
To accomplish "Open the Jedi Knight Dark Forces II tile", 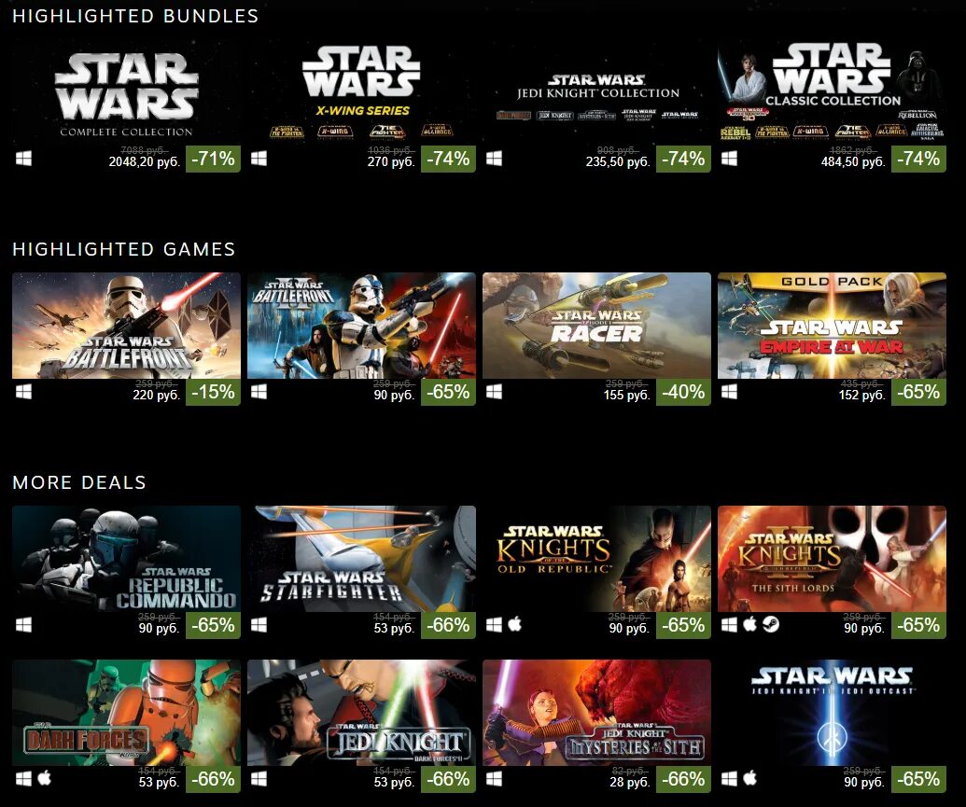I will [361, 713].
